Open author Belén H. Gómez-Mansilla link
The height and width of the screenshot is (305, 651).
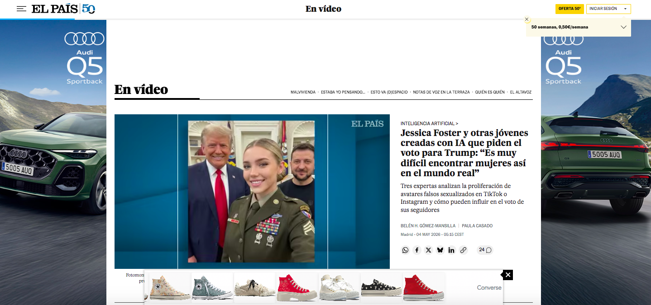click(x=428, y=226)
